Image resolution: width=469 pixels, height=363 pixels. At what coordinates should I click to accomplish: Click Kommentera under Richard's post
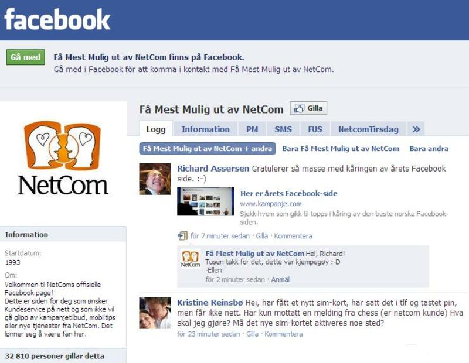[x=293, y=236]
